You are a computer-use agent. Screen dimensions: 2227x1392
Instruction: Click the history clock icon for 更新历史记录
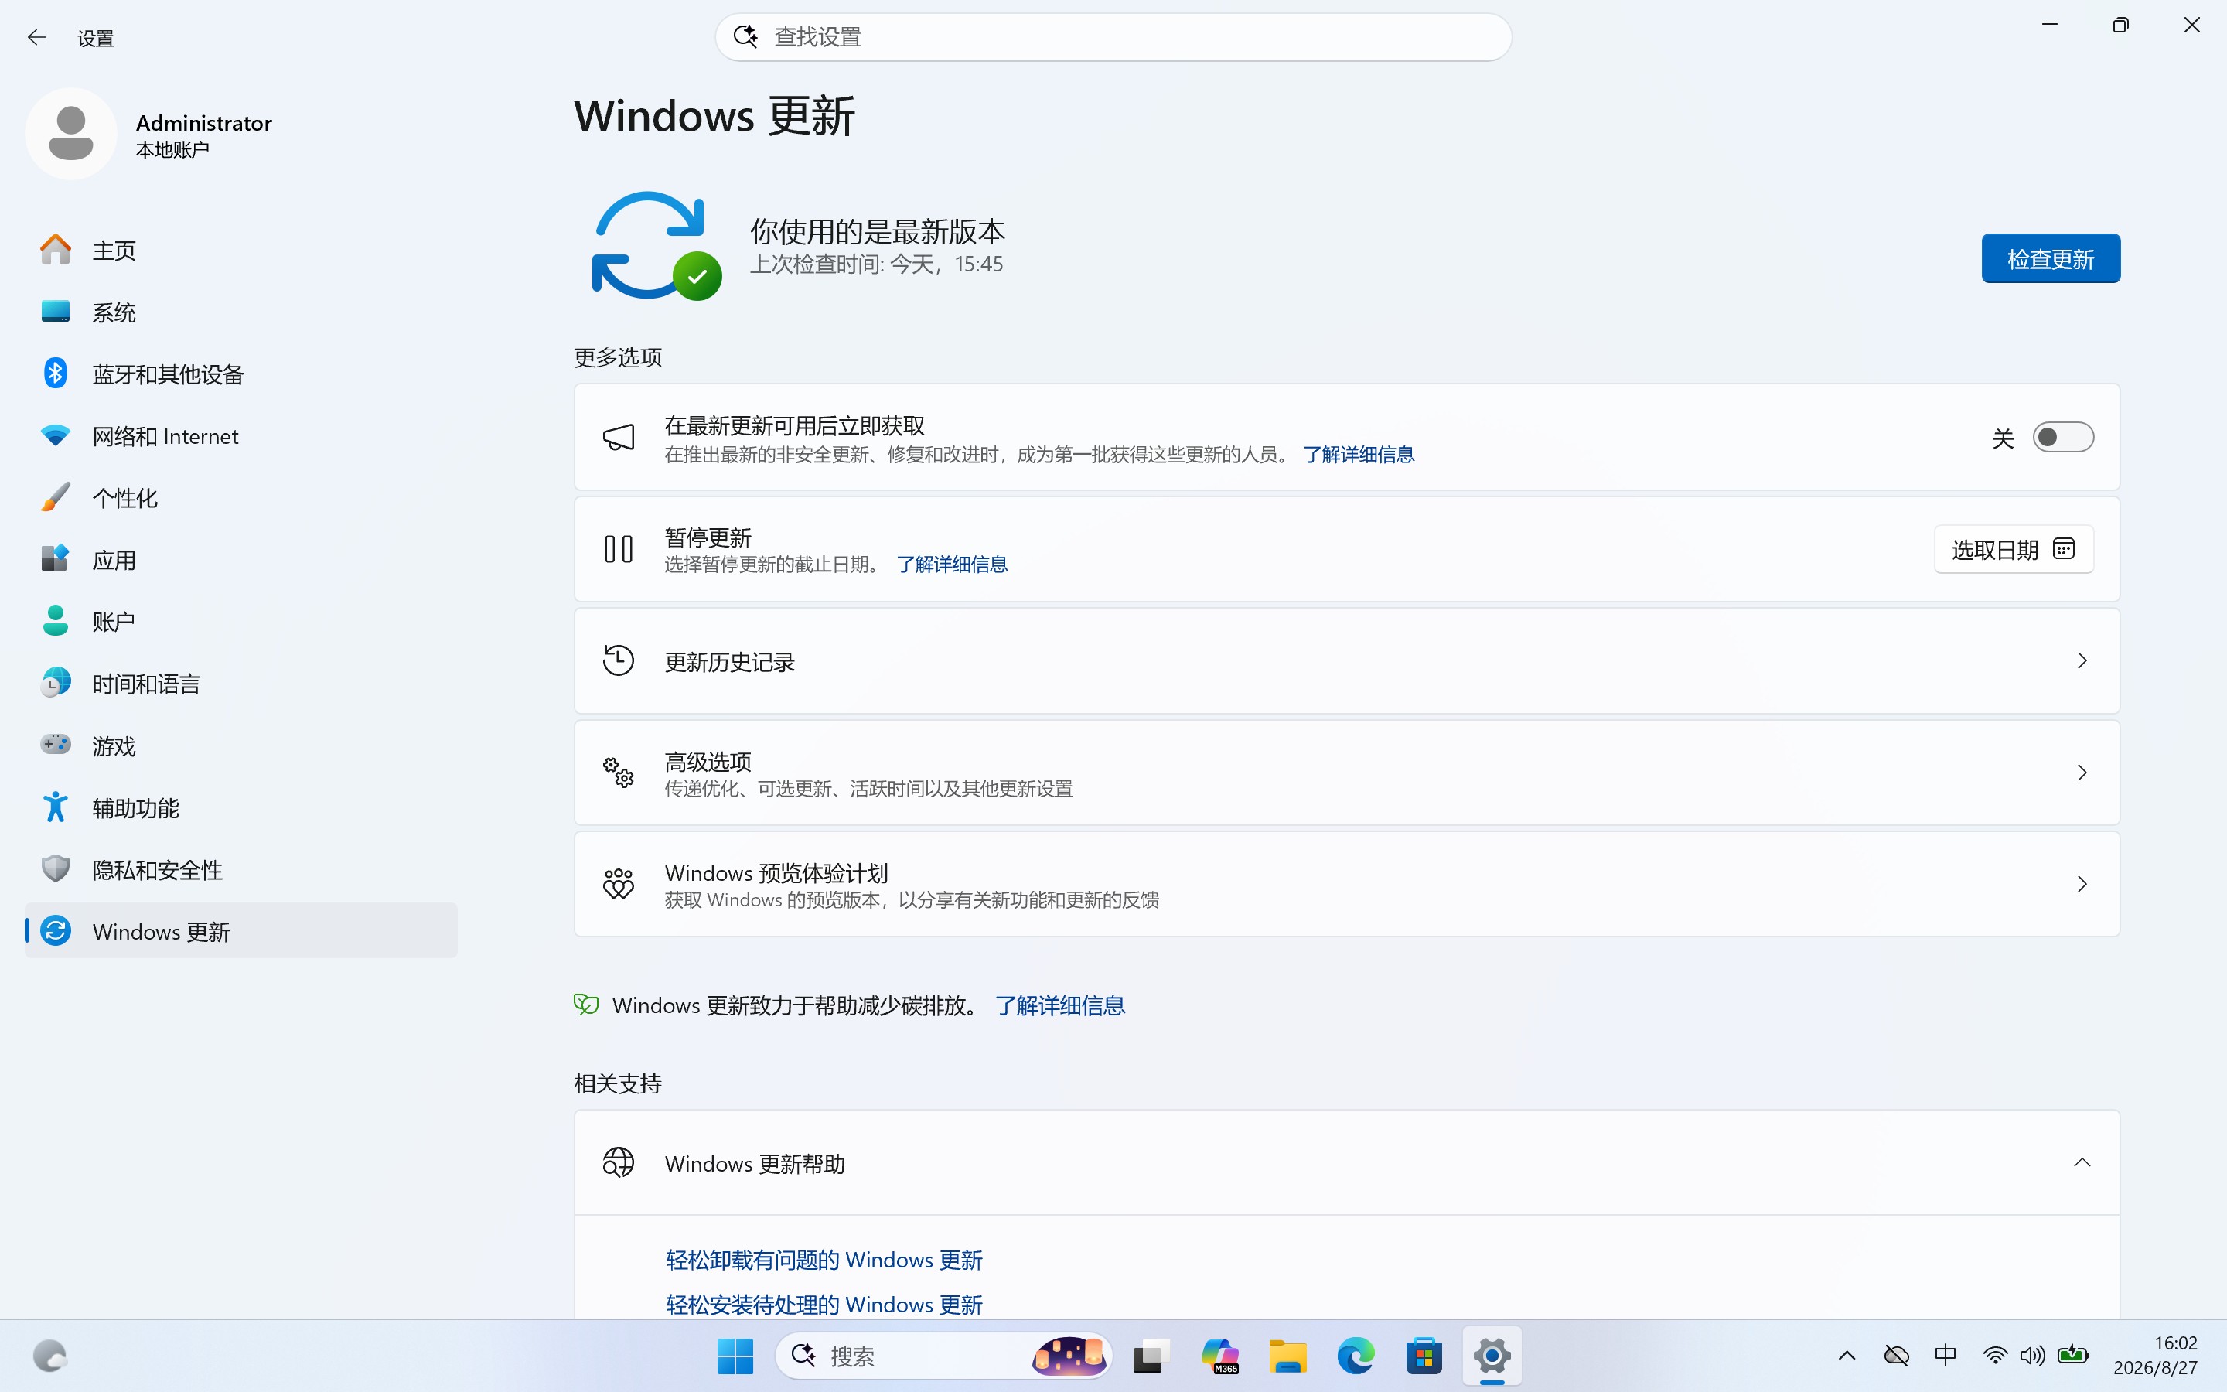[x=619, y=661]
